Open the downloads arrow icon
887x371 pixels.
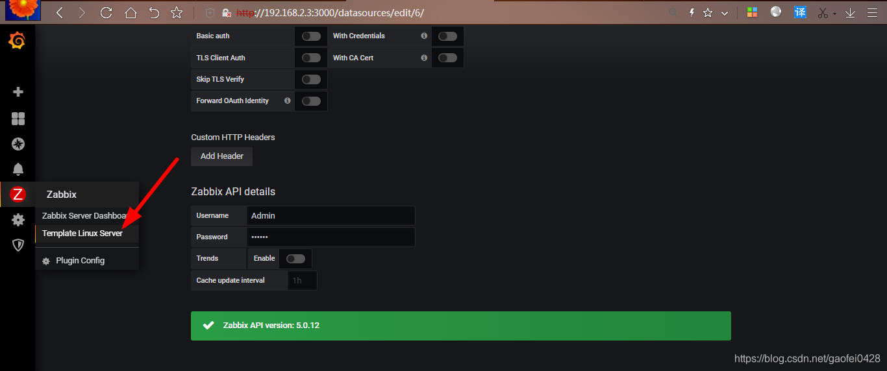[850, 12]
